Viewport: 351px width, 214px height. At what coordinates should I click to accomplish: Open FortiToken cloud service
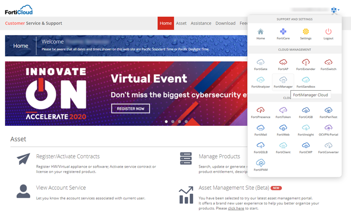[283, 110]
